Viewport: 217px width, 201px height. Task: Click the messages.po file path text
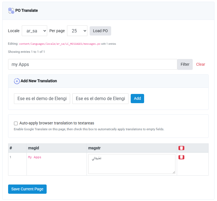pos(60,44)
